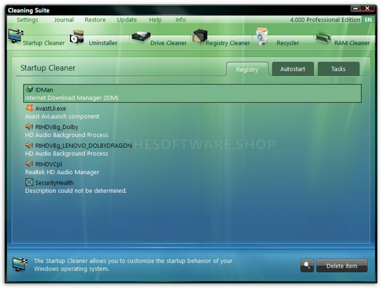382x288 pixels.
Task: Click the AvastUI.exe orange icon
Action: coord(29,108)
